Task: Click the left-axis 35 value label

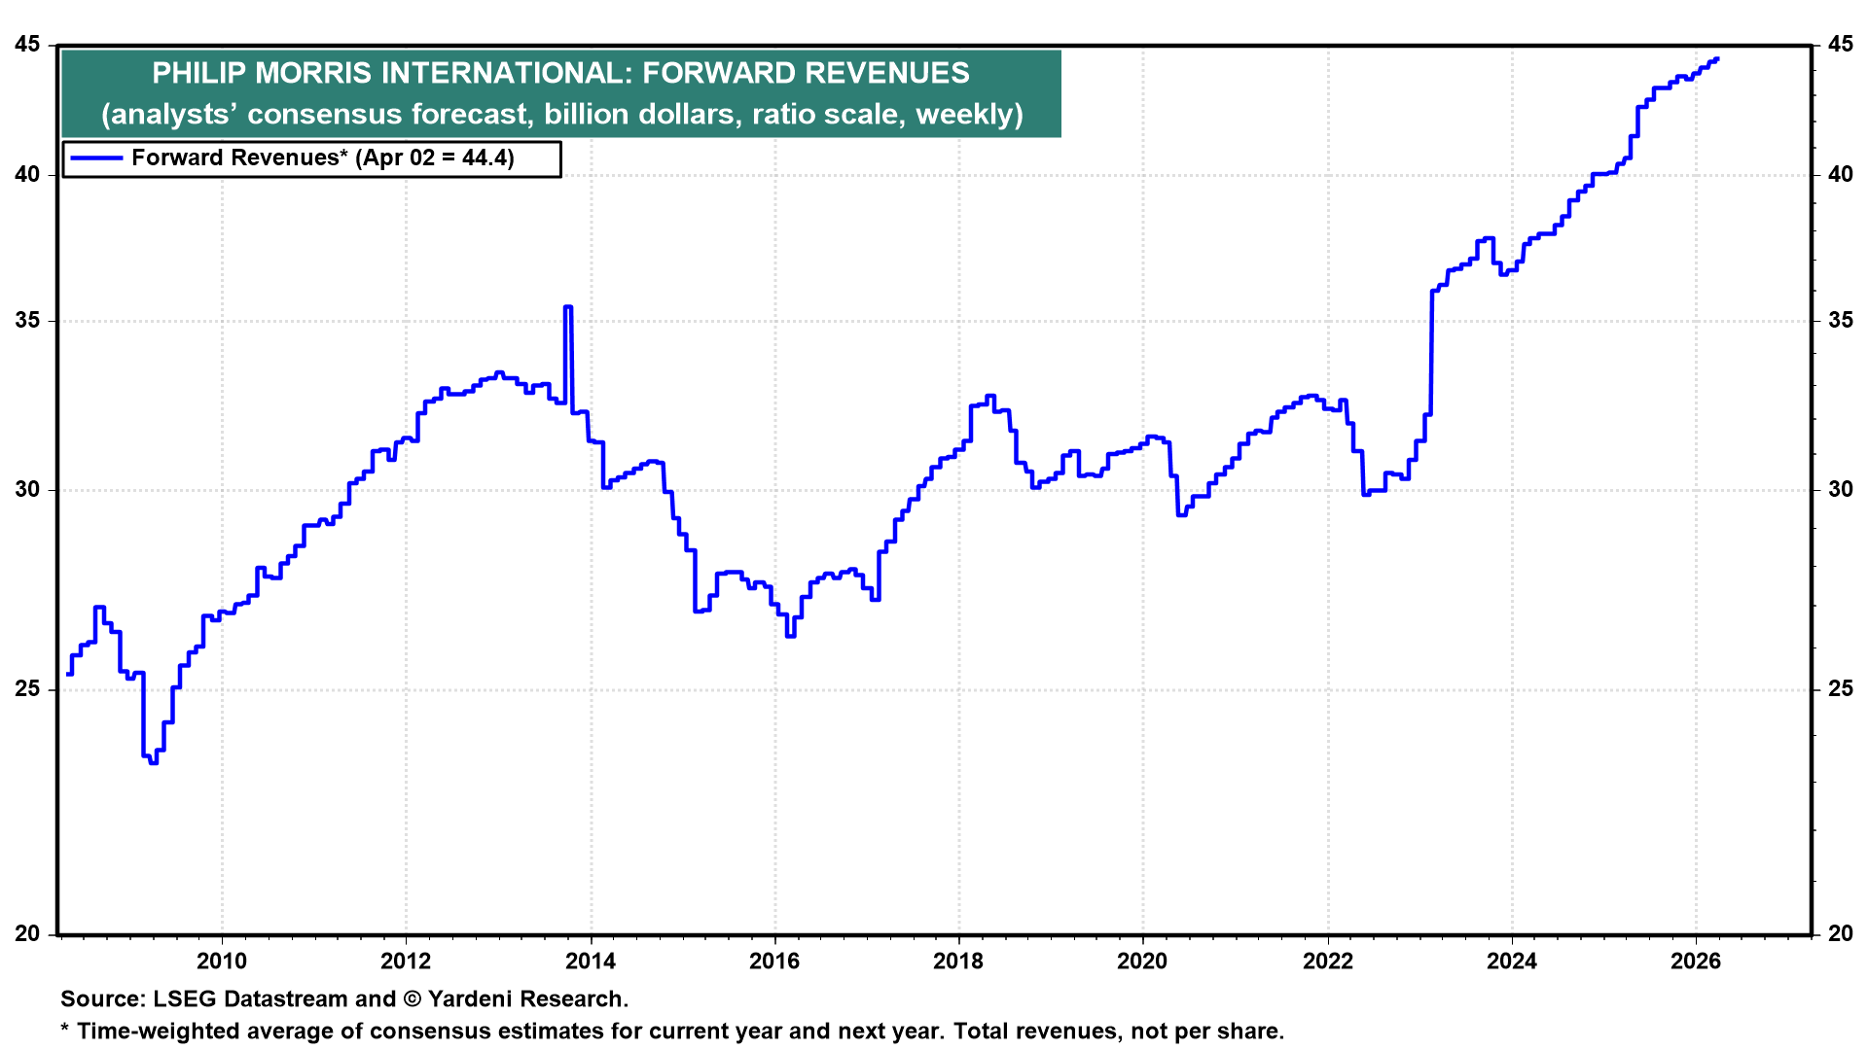Action: (x=28, y=321)
